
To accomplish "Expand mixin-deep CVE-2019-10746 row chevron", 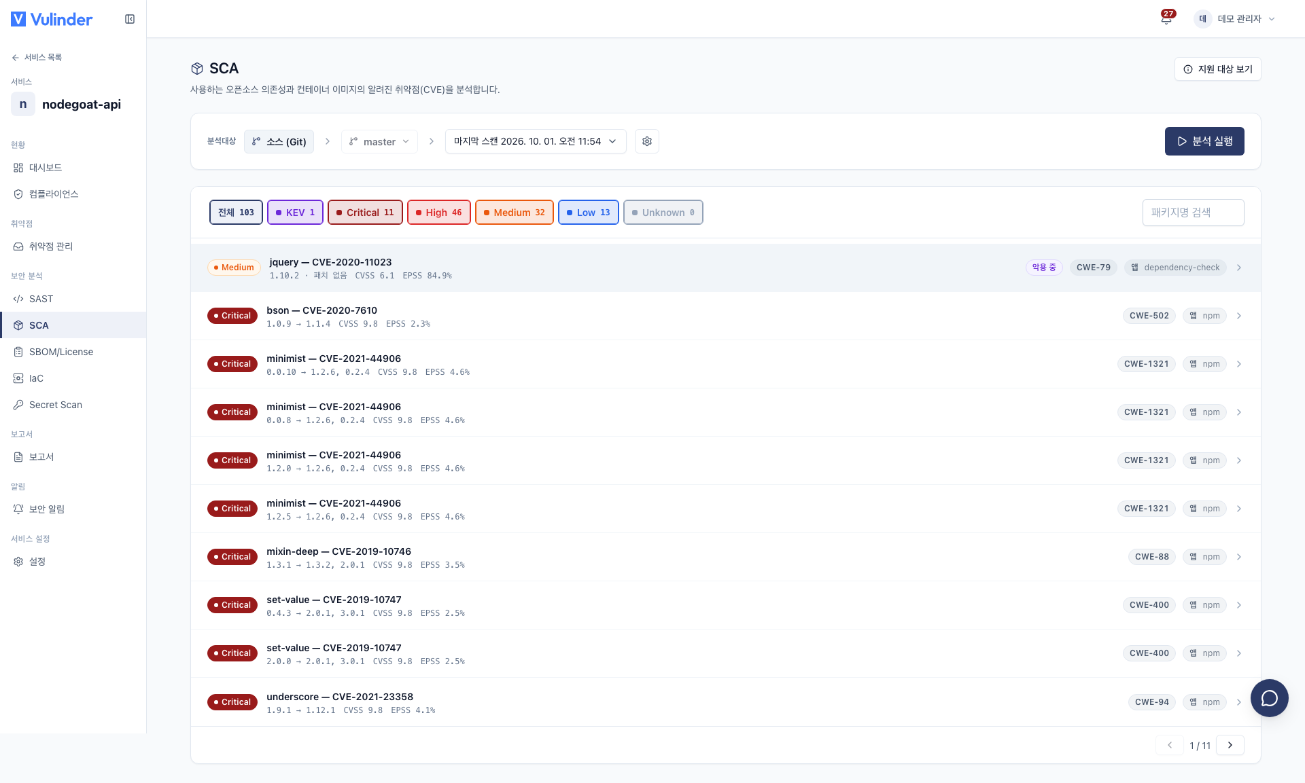I will tap(1239, 557).
